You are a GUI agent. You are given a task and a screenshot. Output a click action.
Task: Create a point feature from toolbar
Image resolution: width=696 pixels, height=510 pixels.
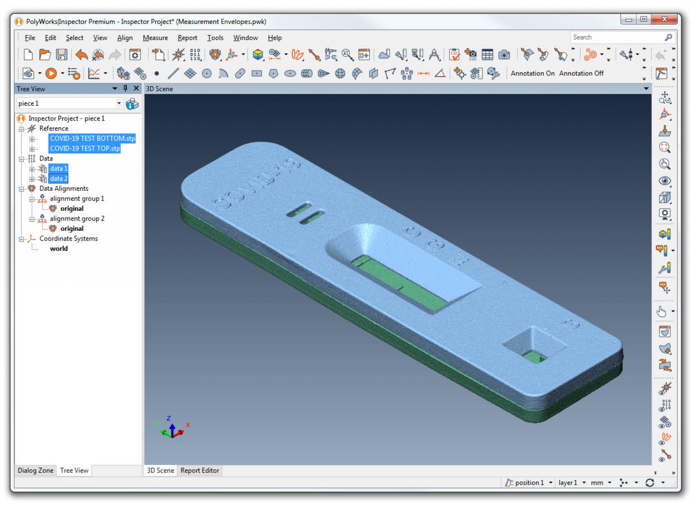[x=156, y=73]
